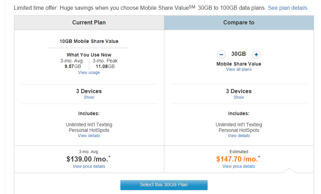Screen dimensions: 321x194
Task: View price details for $139.00 plan
Action: [x=89, y=166]
